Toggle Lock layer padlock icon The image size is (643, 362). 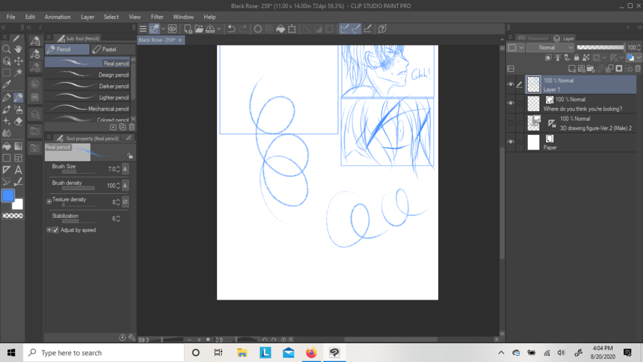coord(577,58)
